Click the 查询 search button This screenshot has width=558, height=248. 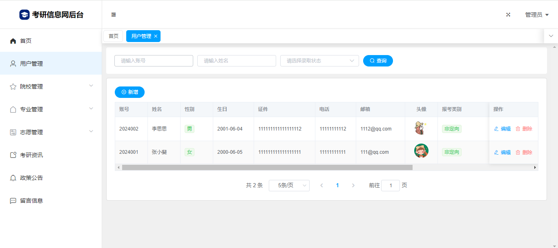click(x=378, y=61)
